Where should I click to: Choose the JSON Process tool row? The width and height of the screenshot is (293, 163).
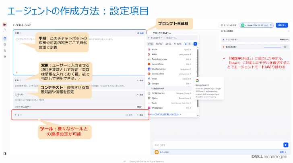(169, 93)
